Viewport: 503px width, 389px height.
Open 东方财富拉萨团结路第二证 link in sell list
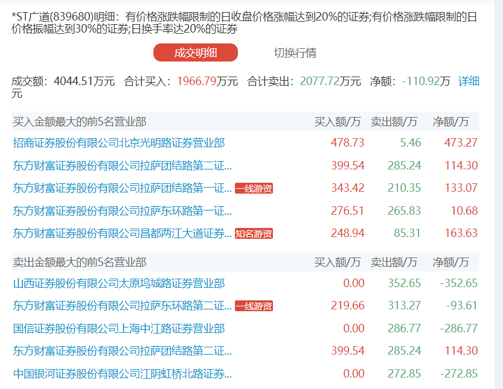tap(122, 351)
